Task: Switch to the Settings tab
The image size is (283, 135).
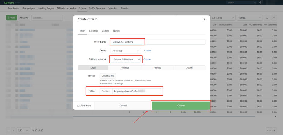Action: point(94,31)
